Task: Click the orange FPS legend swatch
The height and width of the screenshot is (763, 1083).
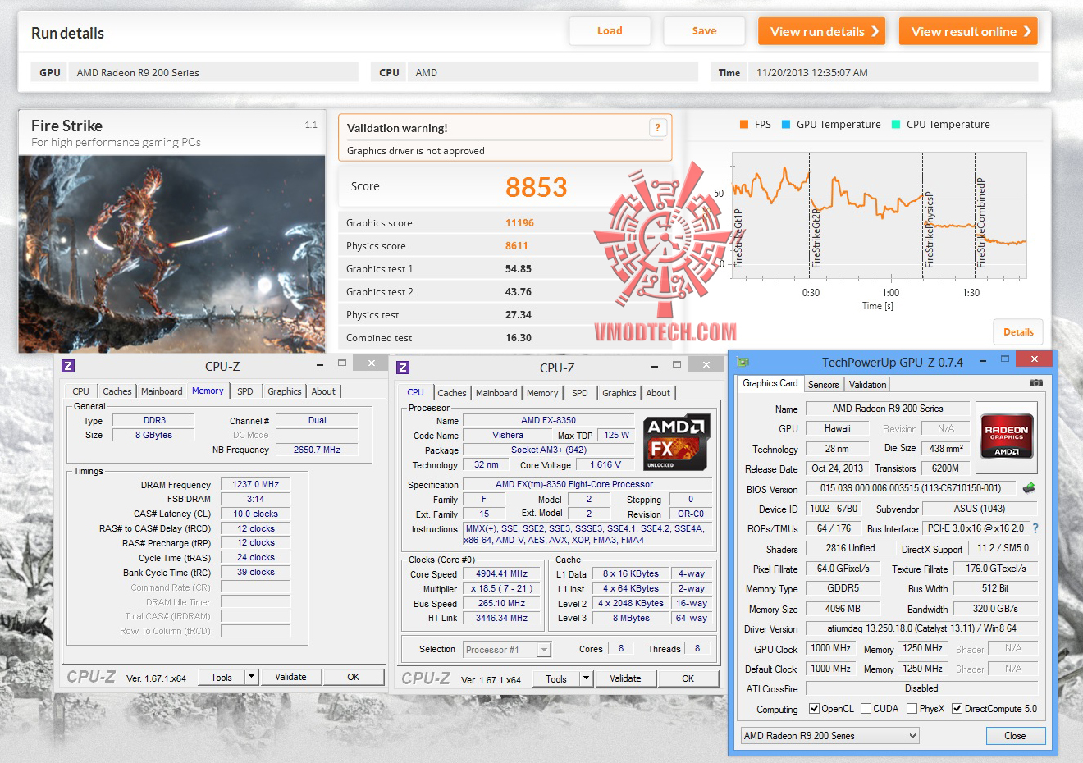Action: click(743, 125)
